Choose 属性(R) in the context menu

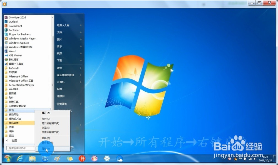click(53, 149)
